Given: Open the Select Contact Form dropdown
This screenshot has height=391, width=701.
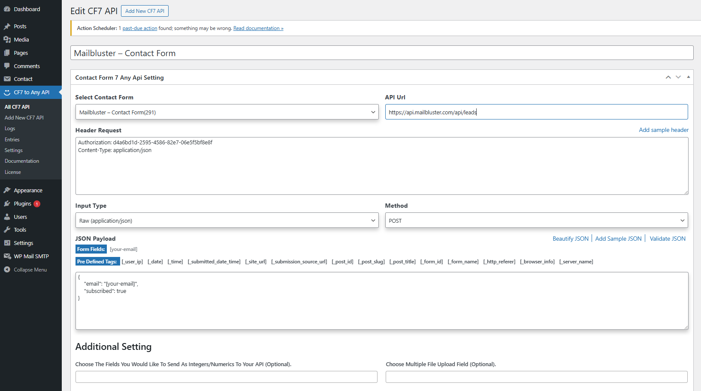Looking at the screenshot, I should click(227, 112).
